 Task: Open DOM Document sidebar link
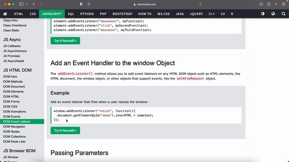coord(14,86)
